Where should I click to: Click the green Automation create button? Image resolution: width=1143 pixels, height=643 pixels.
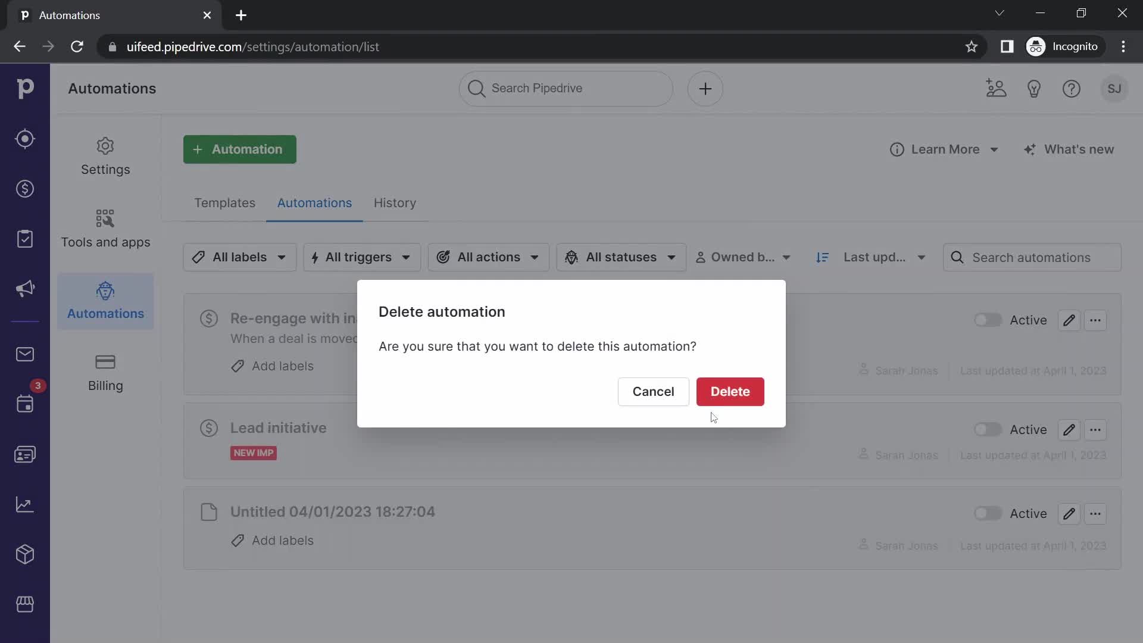(x=239, y=149)
